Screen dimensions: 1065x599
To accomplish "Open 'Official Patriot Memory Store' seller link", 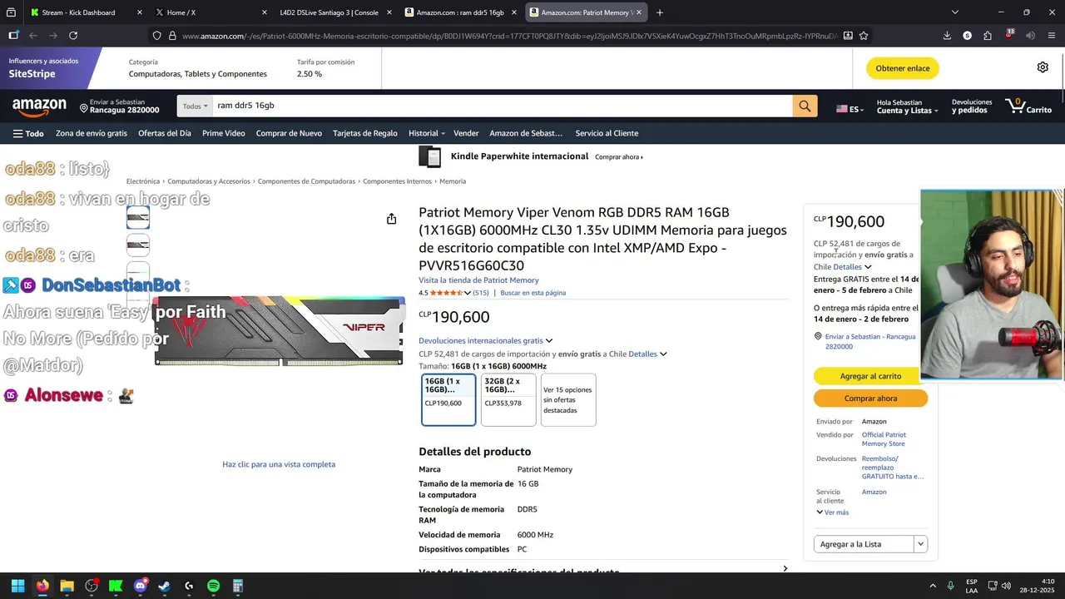I will [x=884, y=439].
